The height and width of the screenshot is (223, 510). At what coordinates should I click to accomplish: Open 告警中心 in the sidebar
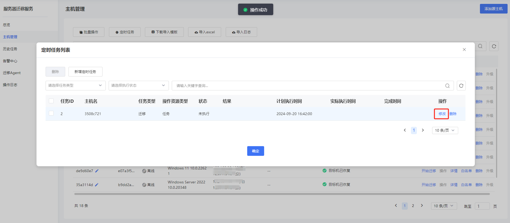10,61
